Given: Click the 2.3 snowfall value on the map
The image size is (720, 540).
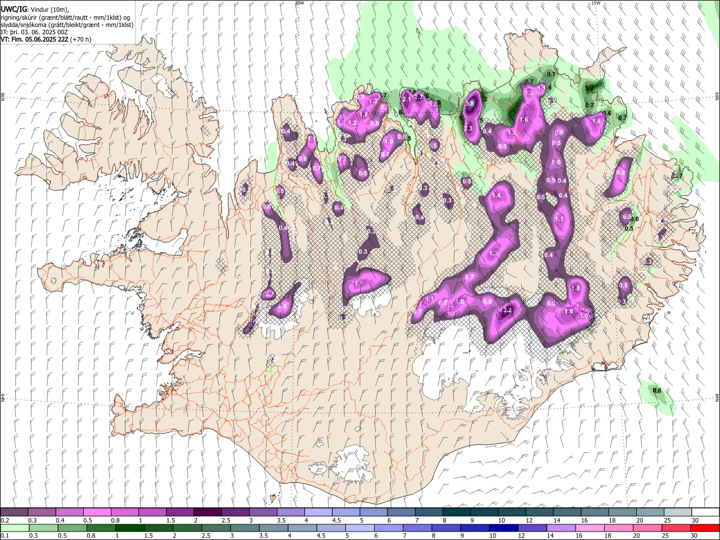Looking at the screenshot, I should 468,129.
